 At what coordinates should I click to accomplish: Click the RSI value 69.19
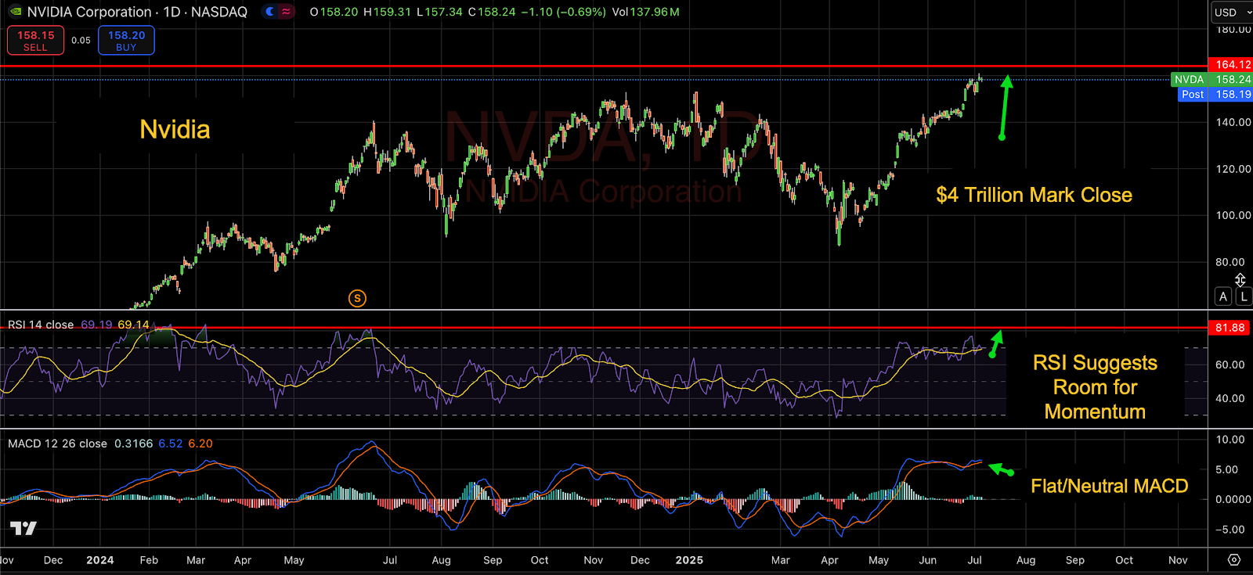pos(96,325)
